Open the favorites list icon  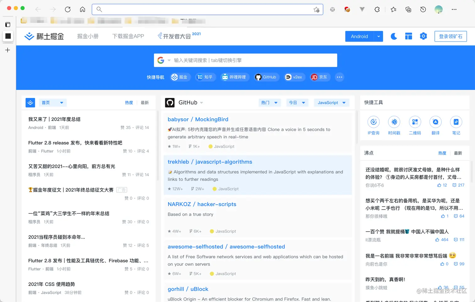pos(393,9)
